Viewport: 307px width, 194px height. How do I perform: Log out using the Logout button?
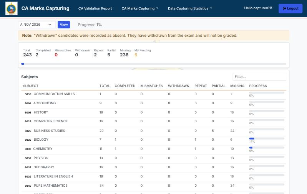click(x=290, y=8)
